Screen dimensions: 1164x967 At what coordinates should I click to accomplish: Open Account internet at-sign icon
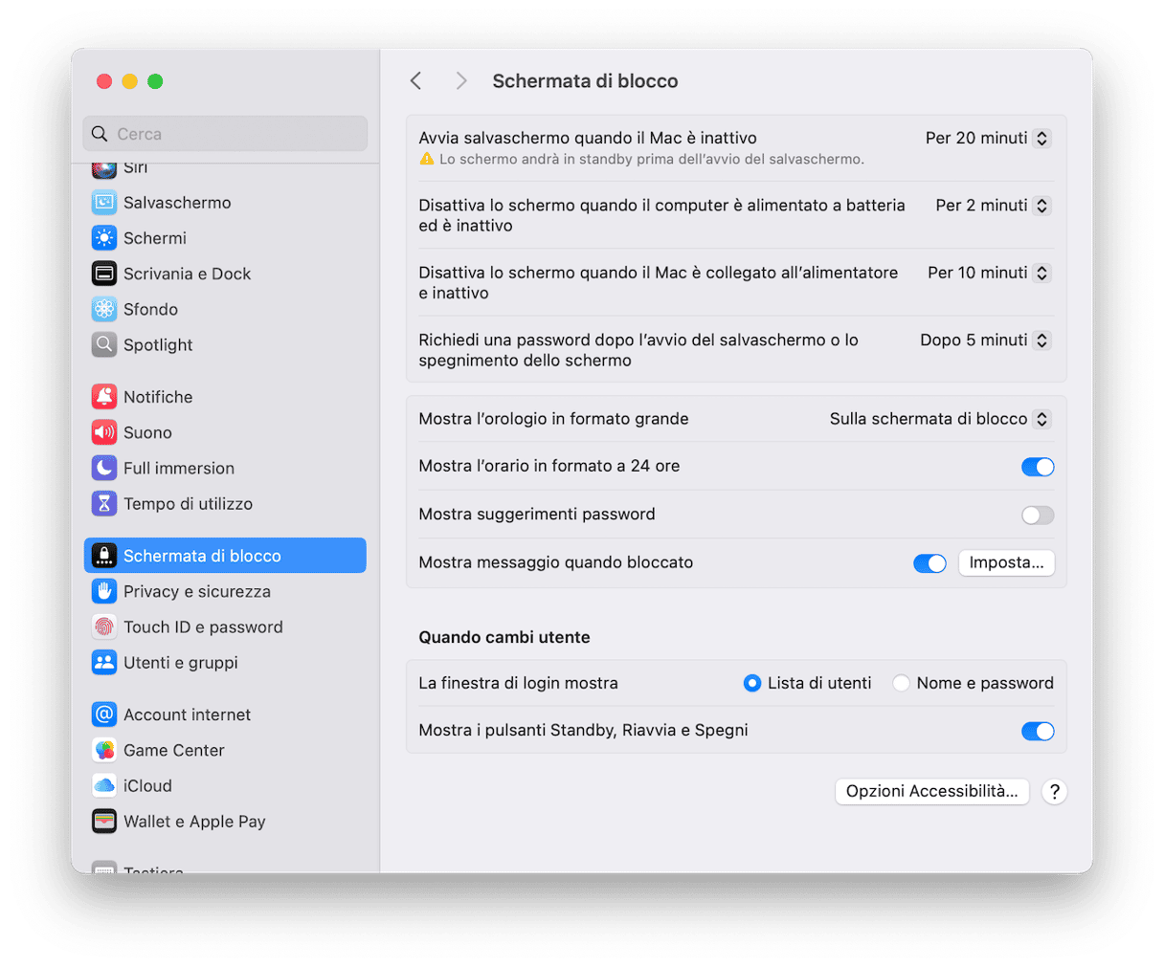[x=103, y=714]
